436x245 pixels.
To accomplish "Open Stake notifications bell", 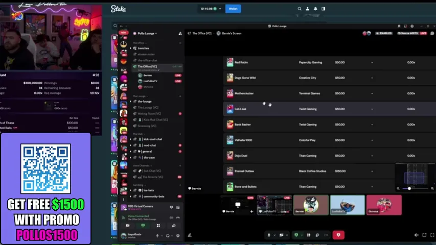I will (x=315, y=9).
